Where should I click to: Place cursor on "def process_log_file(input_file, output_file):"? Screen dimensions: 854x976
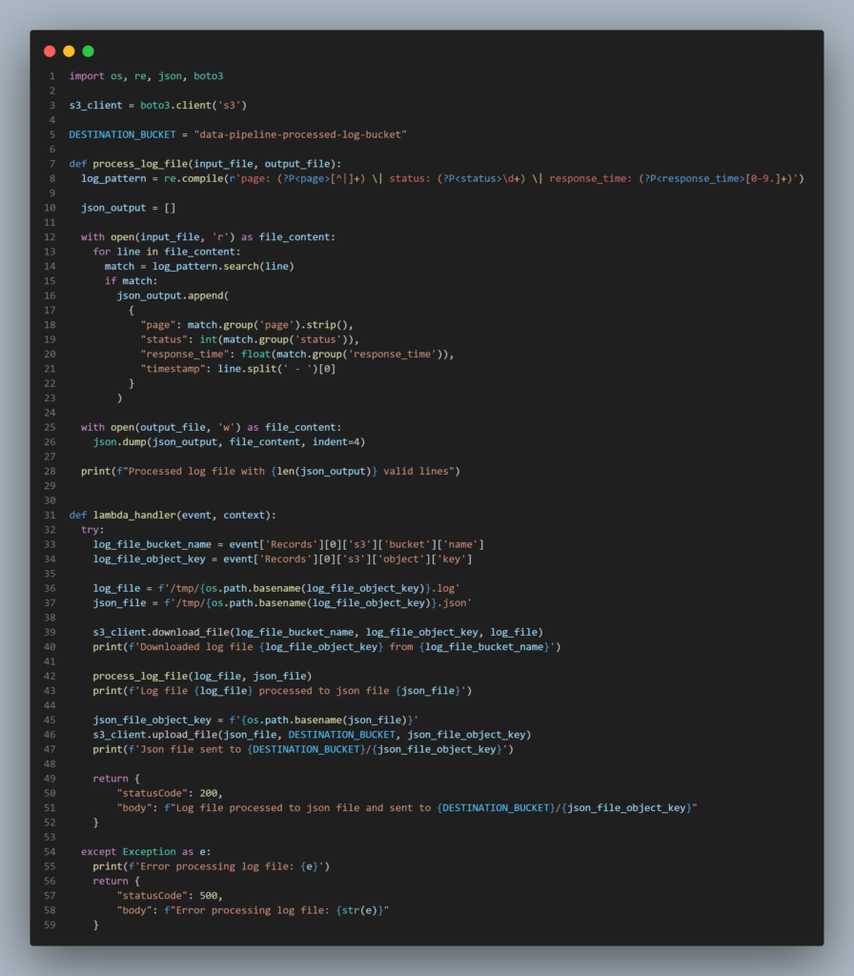[206, 164]
